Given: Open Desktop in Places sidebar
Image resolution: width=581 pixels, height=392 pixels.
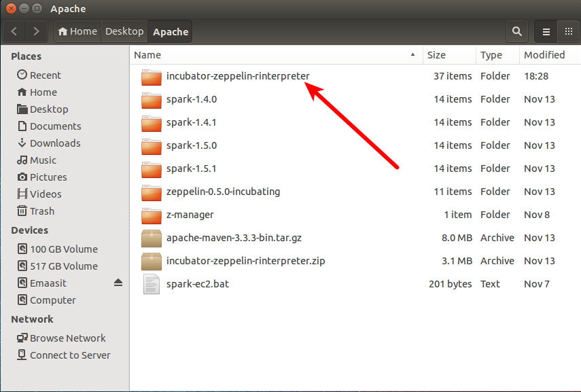Looking at the screenshot, I should (43, 109).
